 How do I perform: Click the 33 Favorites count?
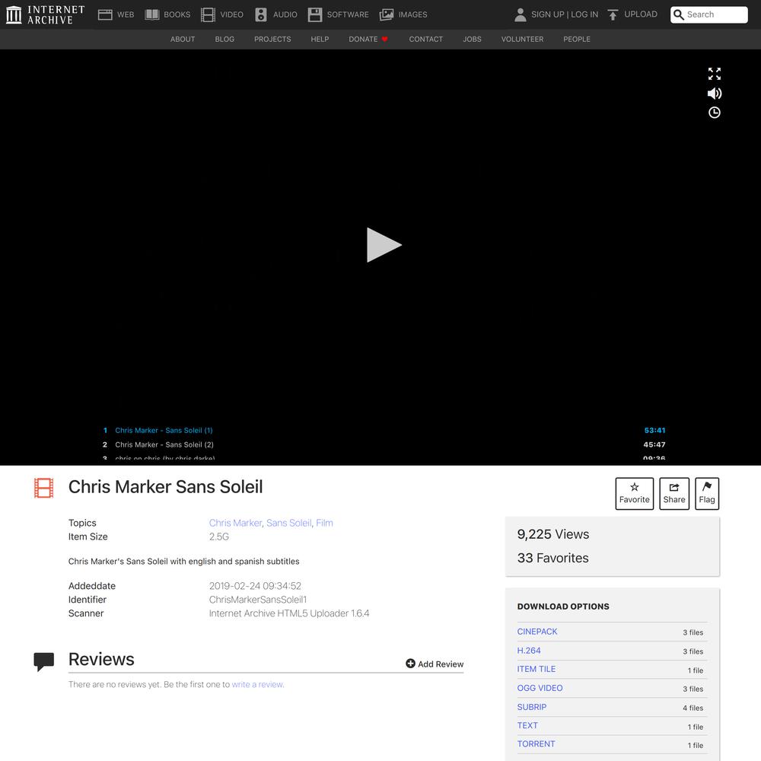pos(552,558)
